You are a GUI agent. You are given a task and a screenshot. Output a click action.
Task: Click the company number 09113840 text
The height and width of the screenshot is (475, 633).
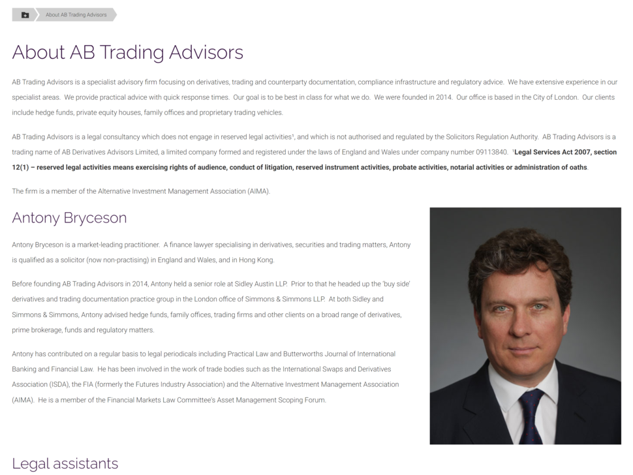491,152
